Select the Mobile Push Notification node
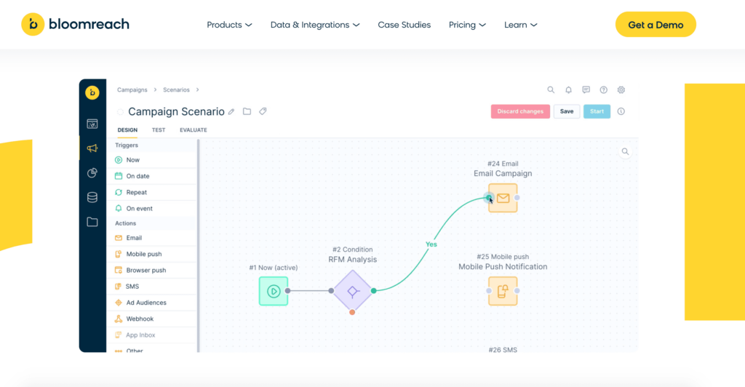 [503, 291]
